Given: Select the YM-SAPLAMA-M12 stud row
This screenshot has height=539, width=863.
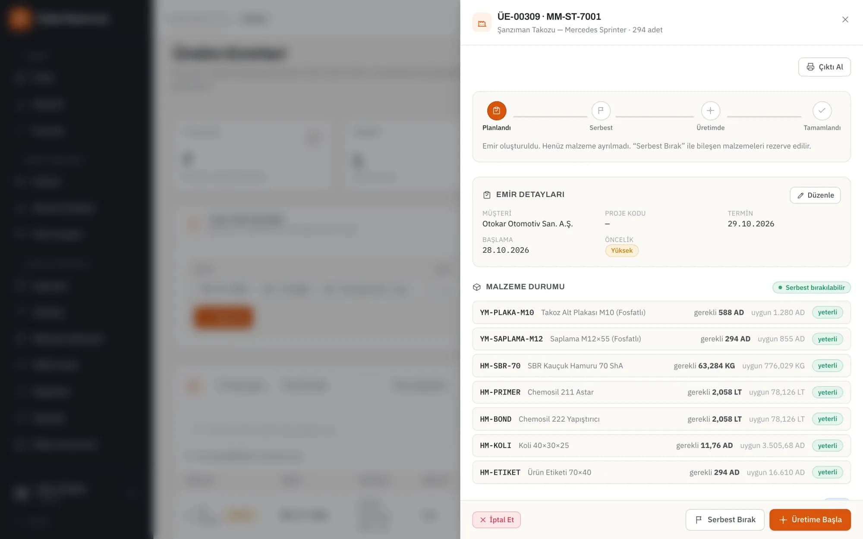Looking at the screenshot, I should 661,339.
